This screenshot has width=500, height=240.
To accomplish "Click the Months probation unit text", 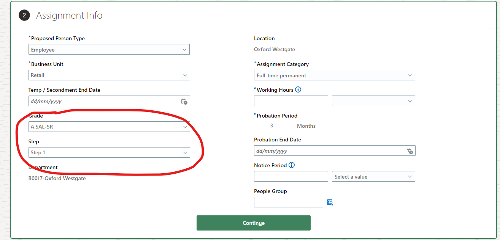I will (x=306, y=126).
